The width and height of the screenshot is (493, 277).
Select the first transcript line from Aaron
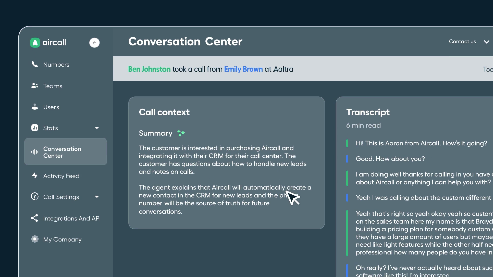(421, 143)
